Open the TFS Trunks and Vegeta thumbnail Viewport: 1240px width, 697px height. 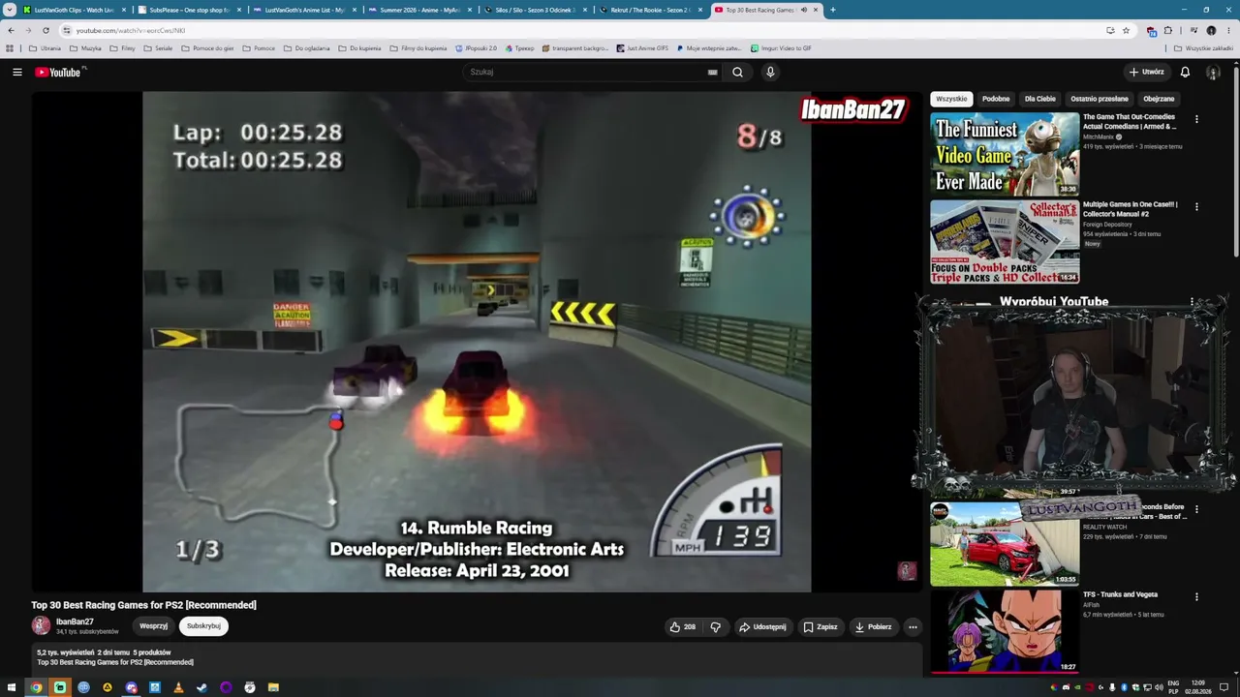tap(1005, 630)
